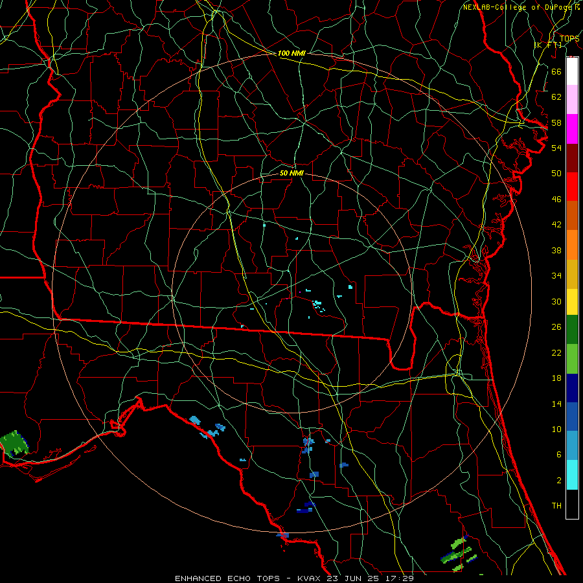Choose the navy blue legend swatch
583x583 pixels.
click(x=572, y=388)
